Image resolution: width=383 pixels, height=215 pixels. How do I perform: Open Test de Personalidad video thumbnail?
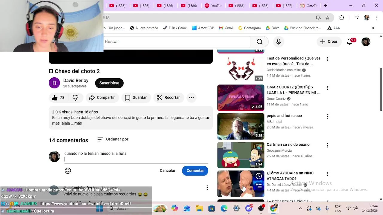[241, 68]
